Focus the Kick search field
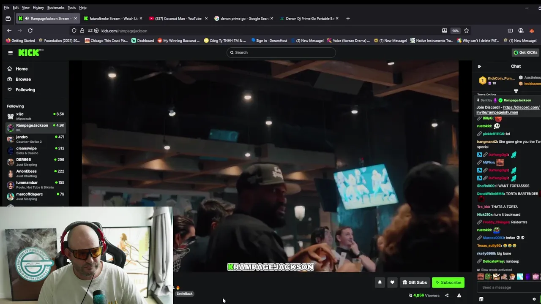 [281, 52]
